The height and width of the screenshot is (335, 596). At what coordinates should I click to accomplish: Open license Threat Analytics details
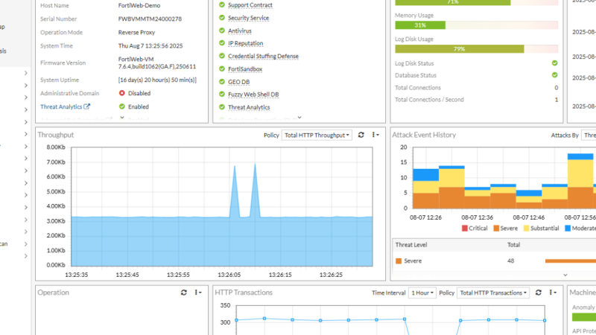click(249, 107)
